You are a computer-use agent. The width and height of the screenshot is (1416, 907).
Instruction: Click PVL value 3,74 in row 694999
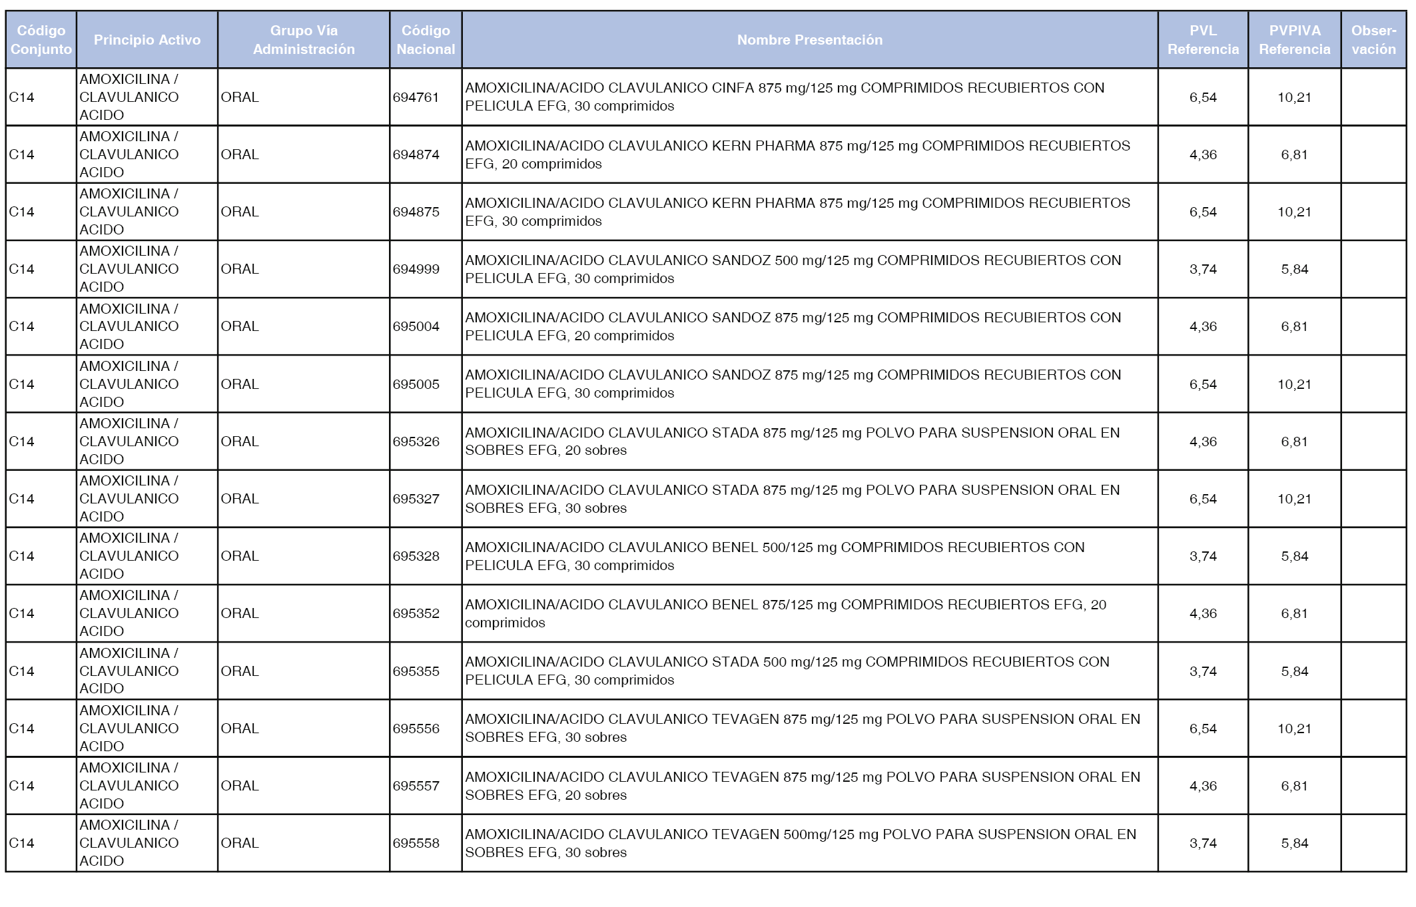(1203, 269)
